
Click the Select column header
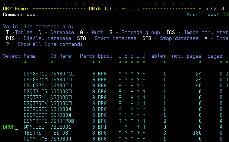(12, 56)
